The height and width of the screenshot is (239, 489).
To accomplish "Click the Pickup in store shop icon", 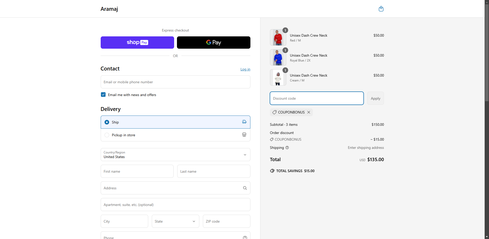I will coord(244,135).
